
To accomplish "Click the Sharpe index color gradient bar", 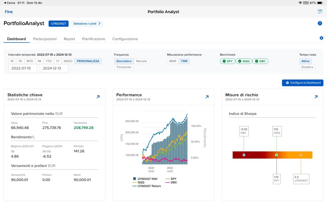I will coord(262,155).
